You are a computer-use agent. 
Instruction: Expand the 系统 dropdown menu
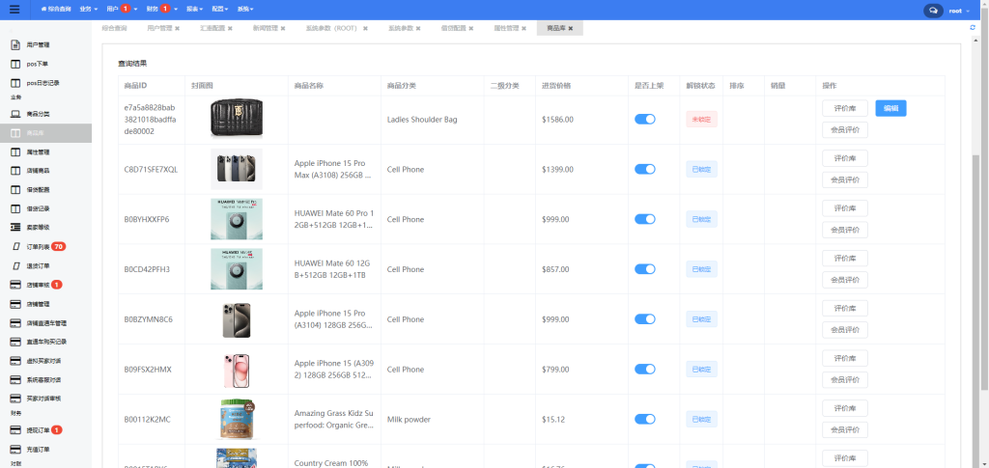[246, 10]
